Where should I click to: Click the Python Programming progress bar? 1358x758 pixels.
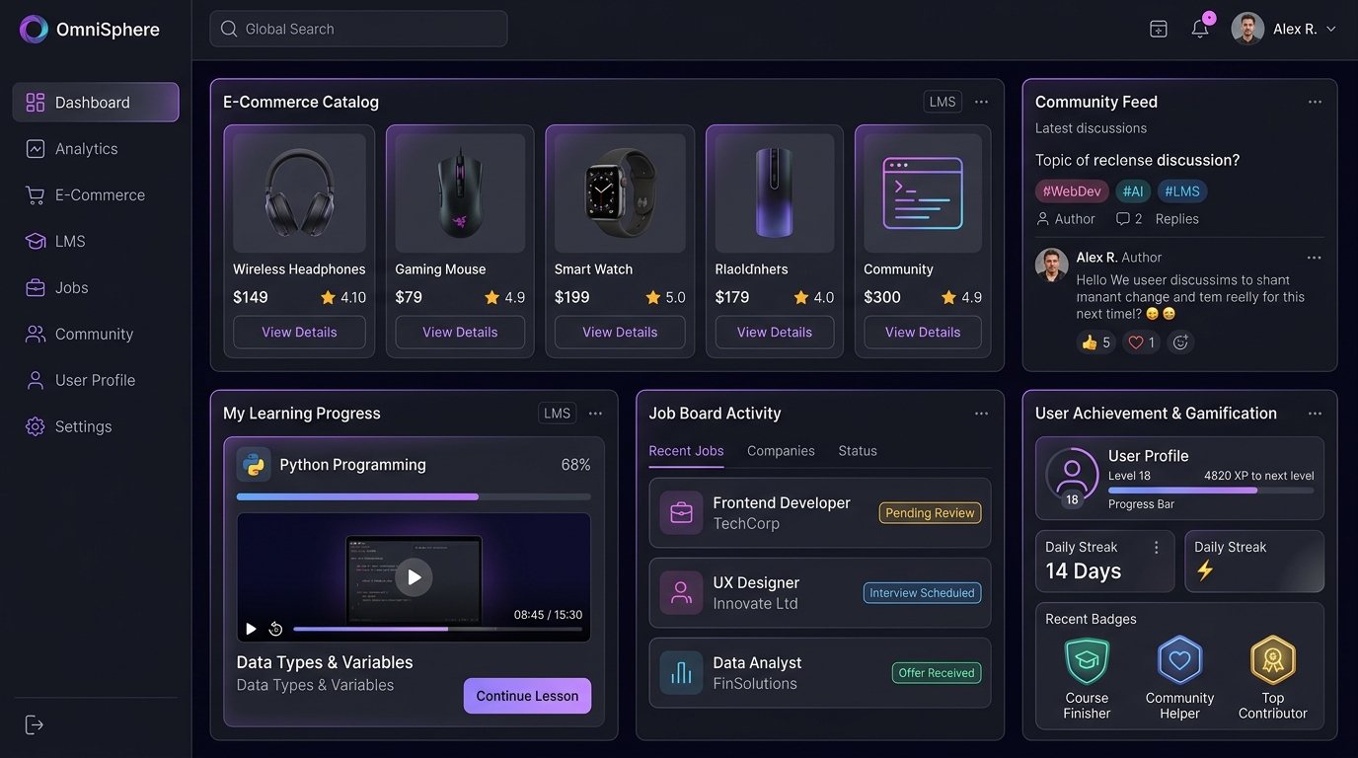tap(414, 496)
